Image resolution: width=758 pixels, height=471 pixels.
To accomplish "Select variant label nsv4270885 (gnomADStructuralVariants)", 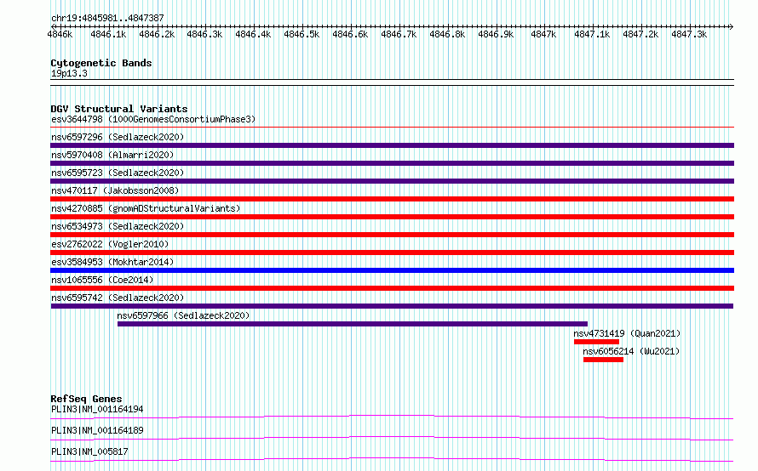I will point(146,208).
